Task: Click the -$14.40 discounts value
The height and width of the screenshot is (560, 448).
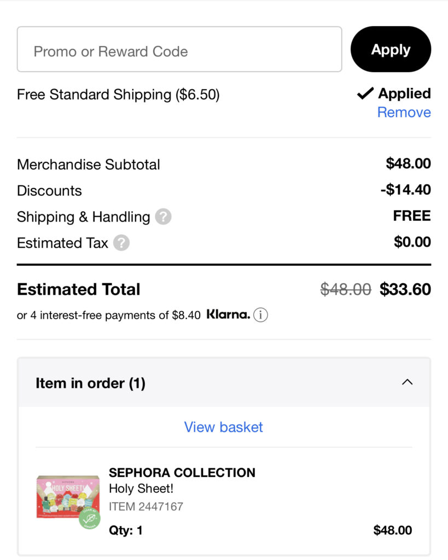Action: pyautogui.click(x=405, y=190)
